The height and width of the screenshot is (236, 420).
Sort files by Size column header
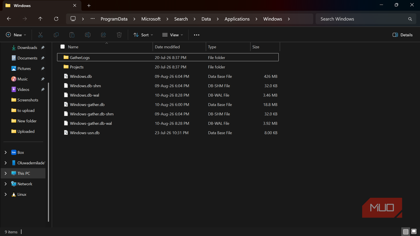pos(265,47)
